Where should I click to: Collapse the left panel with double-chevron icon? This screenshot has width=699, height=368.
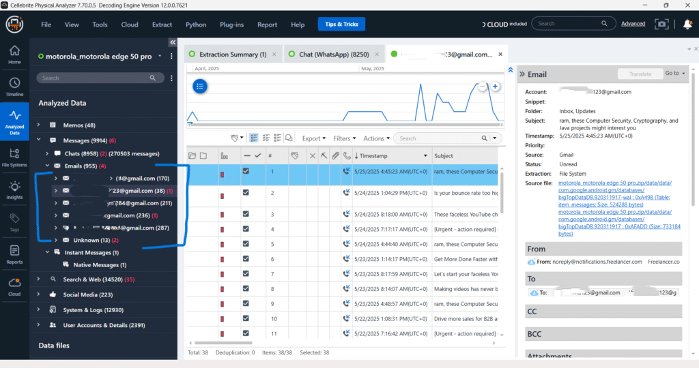coord(173,42)
